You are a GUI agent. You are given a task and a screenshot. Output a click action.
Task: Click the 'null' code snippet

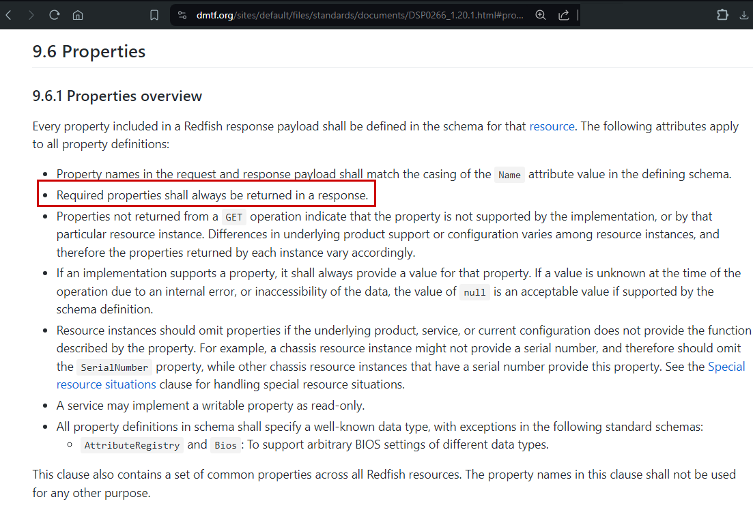(x=474, y=292)
